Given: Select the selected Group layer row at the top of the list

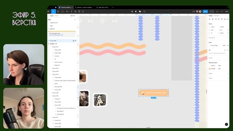Looking at the screenshot, I should 62,41.
